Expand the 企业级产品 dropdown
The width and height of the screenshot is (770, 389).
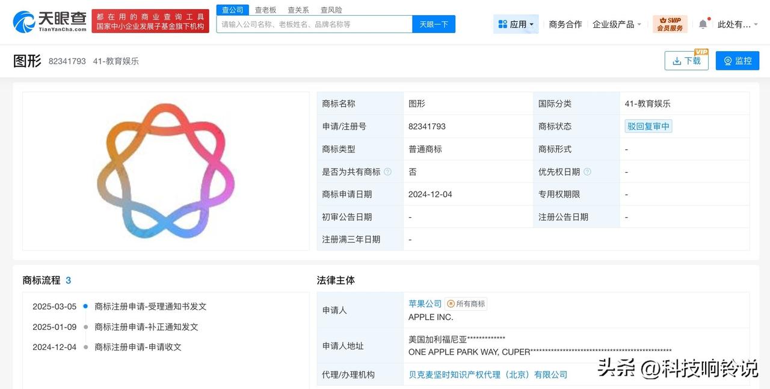point(617,24)
